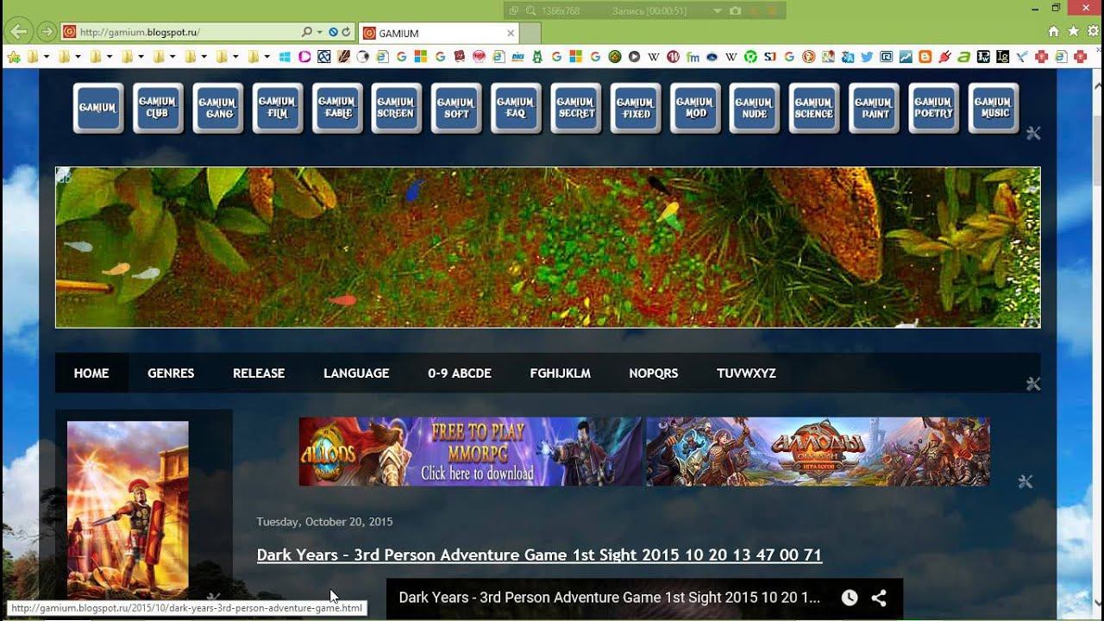
Task: Click the camera snapshot icon in the recorder bar
Action: [x=735, y=10]
